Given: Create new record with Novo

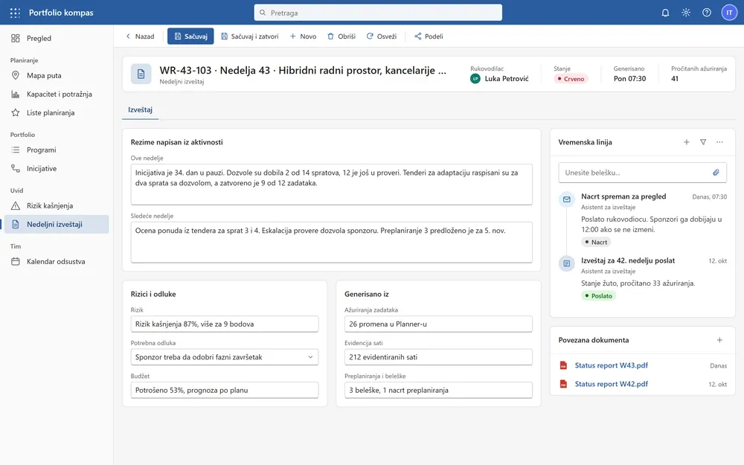Looking at the screenshot, I should (304, 36).
